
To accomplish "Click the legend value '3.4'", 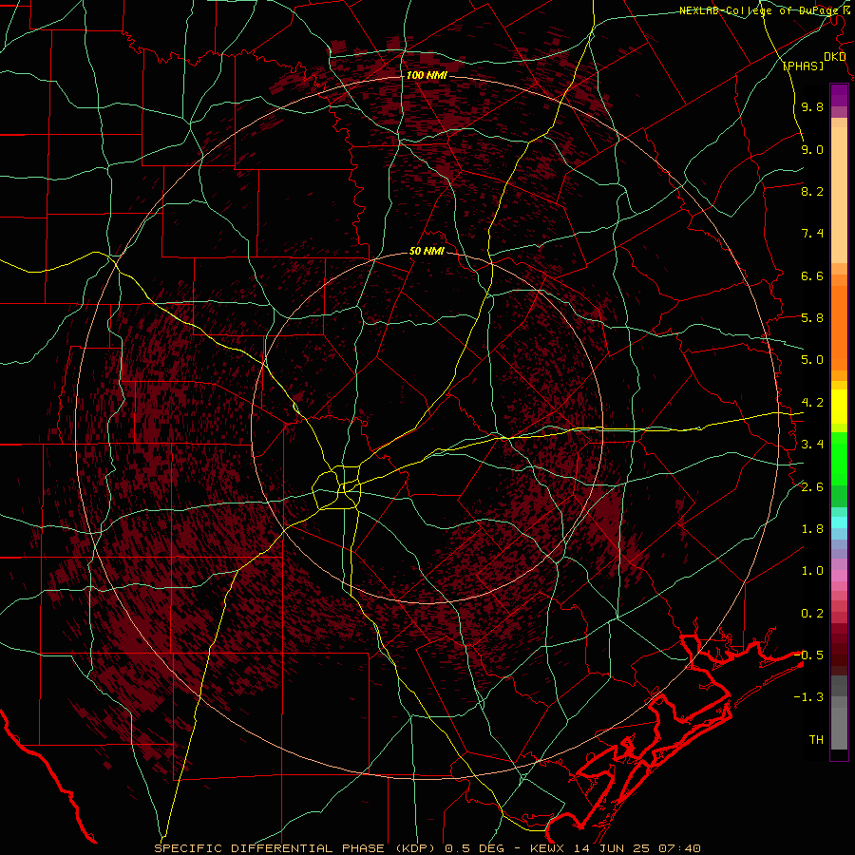I will click(x=812, y=445).
